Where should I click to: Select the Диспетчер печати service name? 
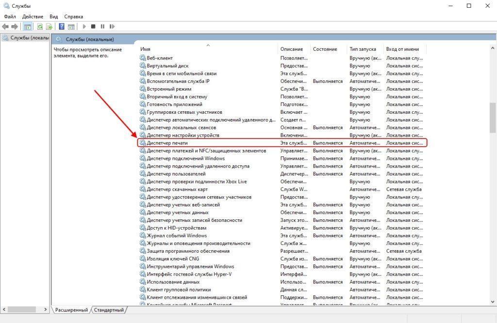[167, 143]
